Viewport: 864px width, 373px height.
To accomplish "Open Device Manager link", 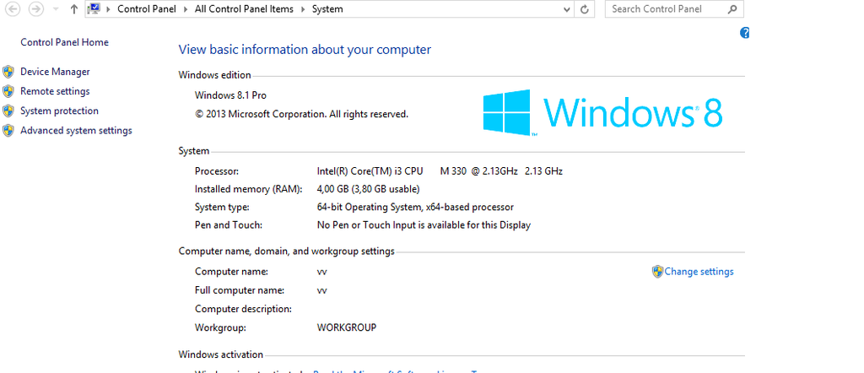I will 55,72.
